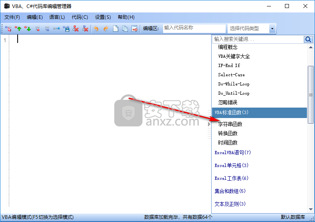This screenshot has width=315, height=222.
Task: Open the 设置(S) menu
Action: click(x=103, y=17)
